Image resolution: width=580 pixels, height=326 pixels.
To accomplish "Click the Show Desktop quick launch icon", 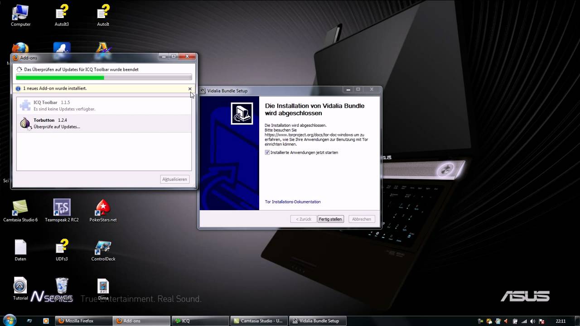I will [x=30, y=321].
